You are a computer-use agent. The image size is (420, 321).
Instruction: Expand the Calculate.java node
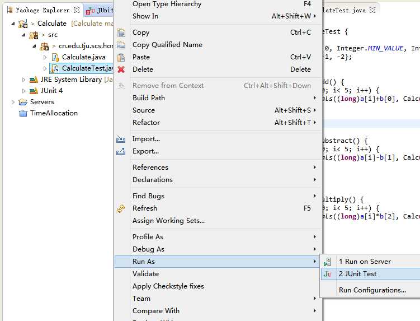[45, 58]
